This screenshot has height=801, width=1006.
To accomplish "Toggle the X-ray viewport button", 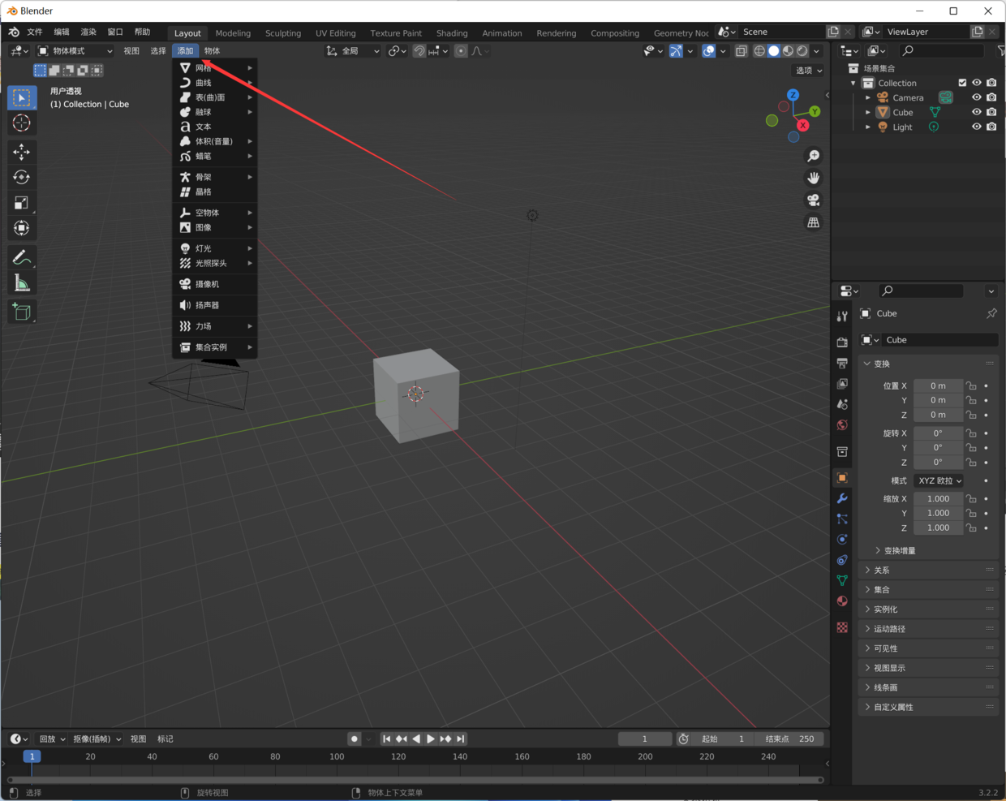I will pyautogui.click(x=741, y=51).
